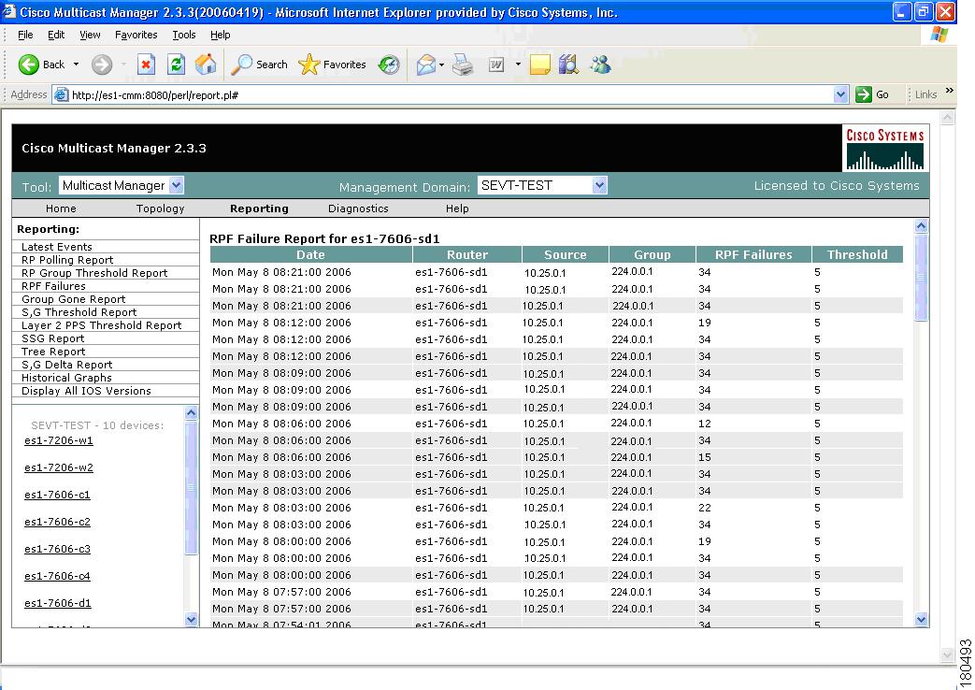Print the page with printer icon

pyautogui.click(x=463, y=65)
